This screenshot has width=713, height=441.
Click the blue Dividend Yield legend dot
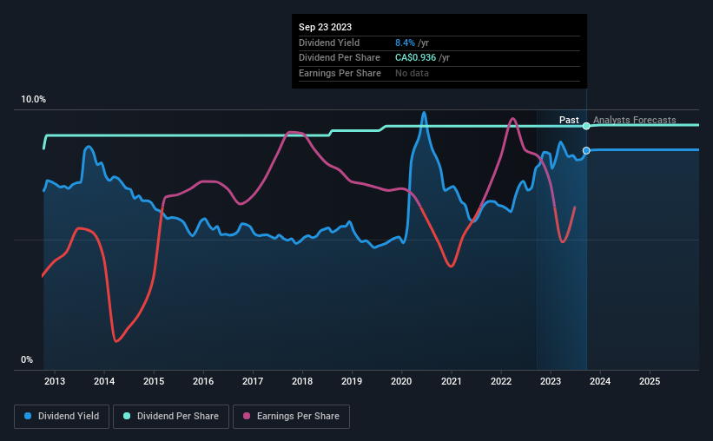pos(28,416)
